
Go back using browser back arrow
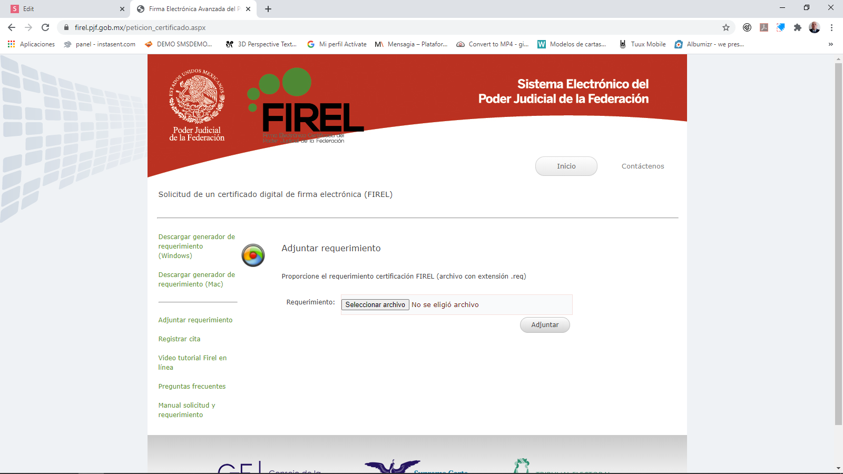pos(12,27)
